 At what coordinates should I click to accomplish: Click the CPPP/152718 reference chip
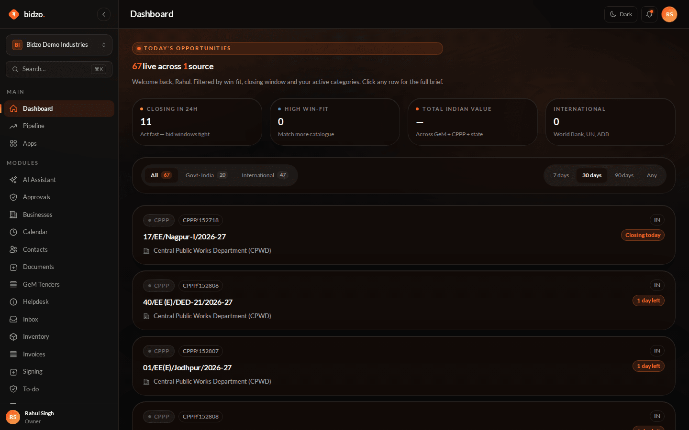[x=200, y=220]
